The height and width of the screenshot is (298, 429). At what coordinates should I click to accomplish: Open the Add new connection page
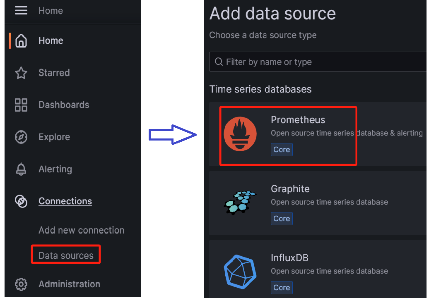click(81, 230)
